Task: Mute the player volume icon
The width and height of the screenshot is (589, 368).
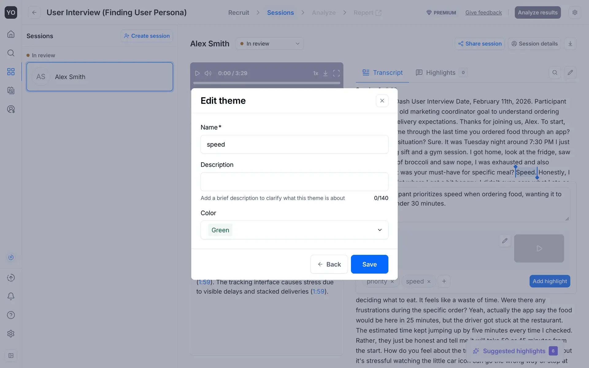Action: (x=208, y=73)
